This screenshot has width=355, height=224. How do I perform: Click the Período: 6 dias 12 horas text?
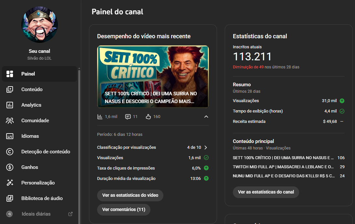(120, 135)
